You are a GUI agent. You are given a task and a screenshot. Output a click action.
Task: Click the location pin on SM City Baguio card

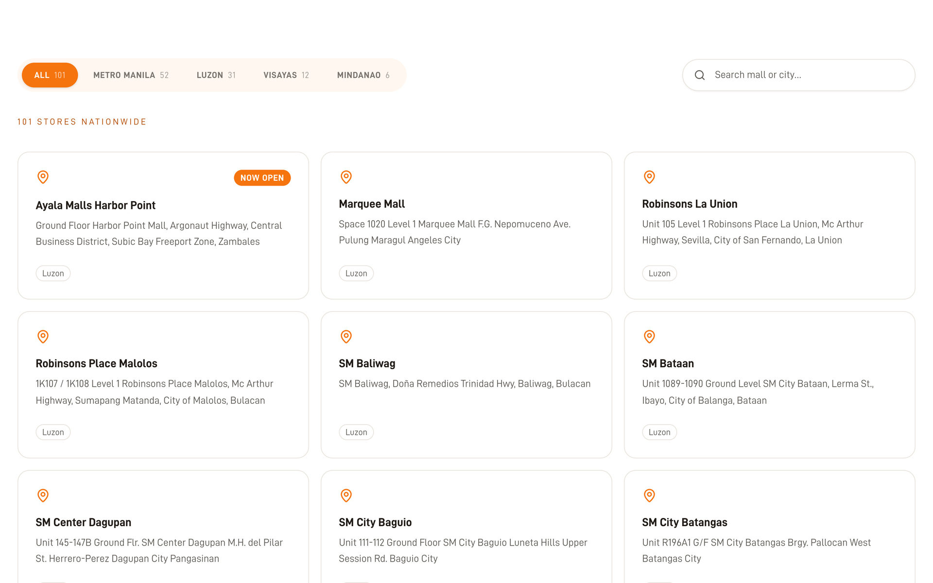[346, 495]
